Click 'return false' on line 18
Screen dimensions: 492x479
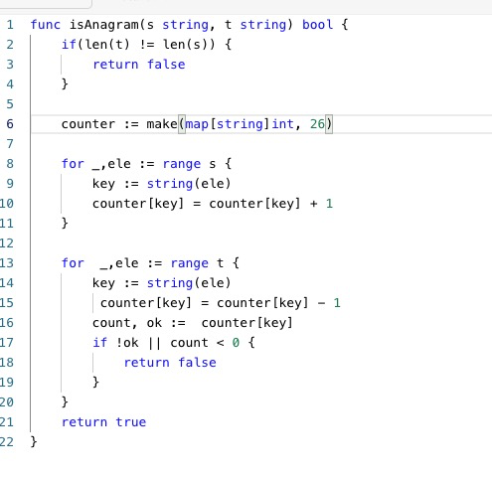tap(170, 363)
